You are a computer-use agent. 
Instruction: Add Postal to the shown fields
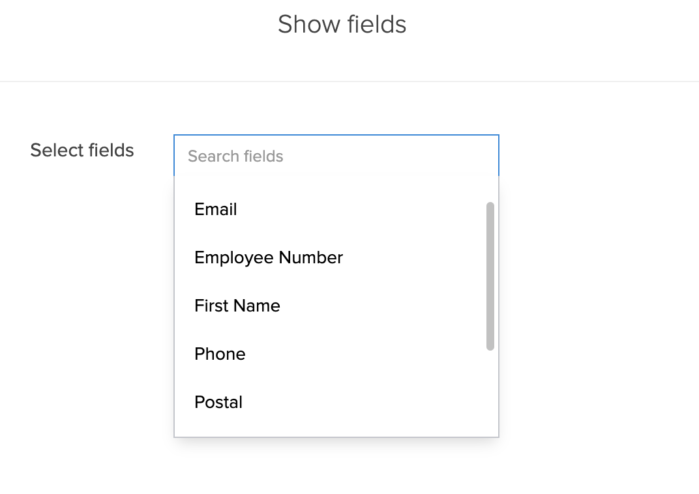click(218, 402)
